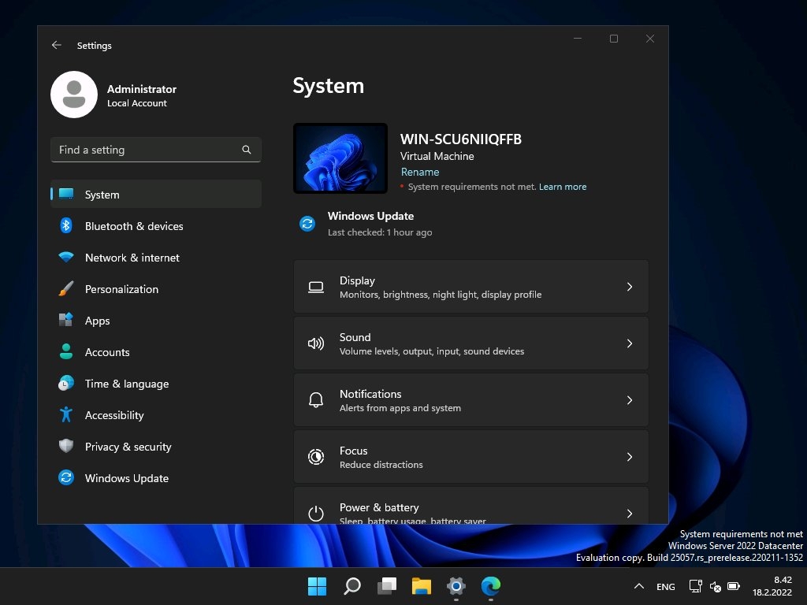This screenshot has width=807, height=605.
Task: Click the network tray icon
Action: click(x=695, y=586)
